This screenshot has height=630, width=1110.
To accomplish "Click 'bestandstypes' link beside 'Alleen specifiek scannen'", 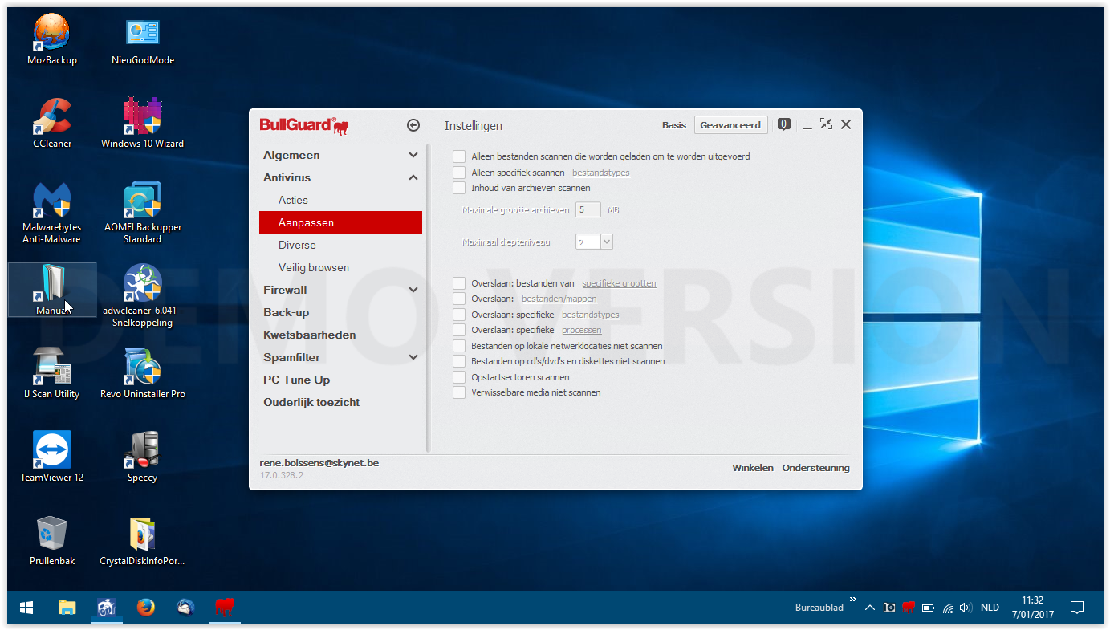I will [600, 173].
